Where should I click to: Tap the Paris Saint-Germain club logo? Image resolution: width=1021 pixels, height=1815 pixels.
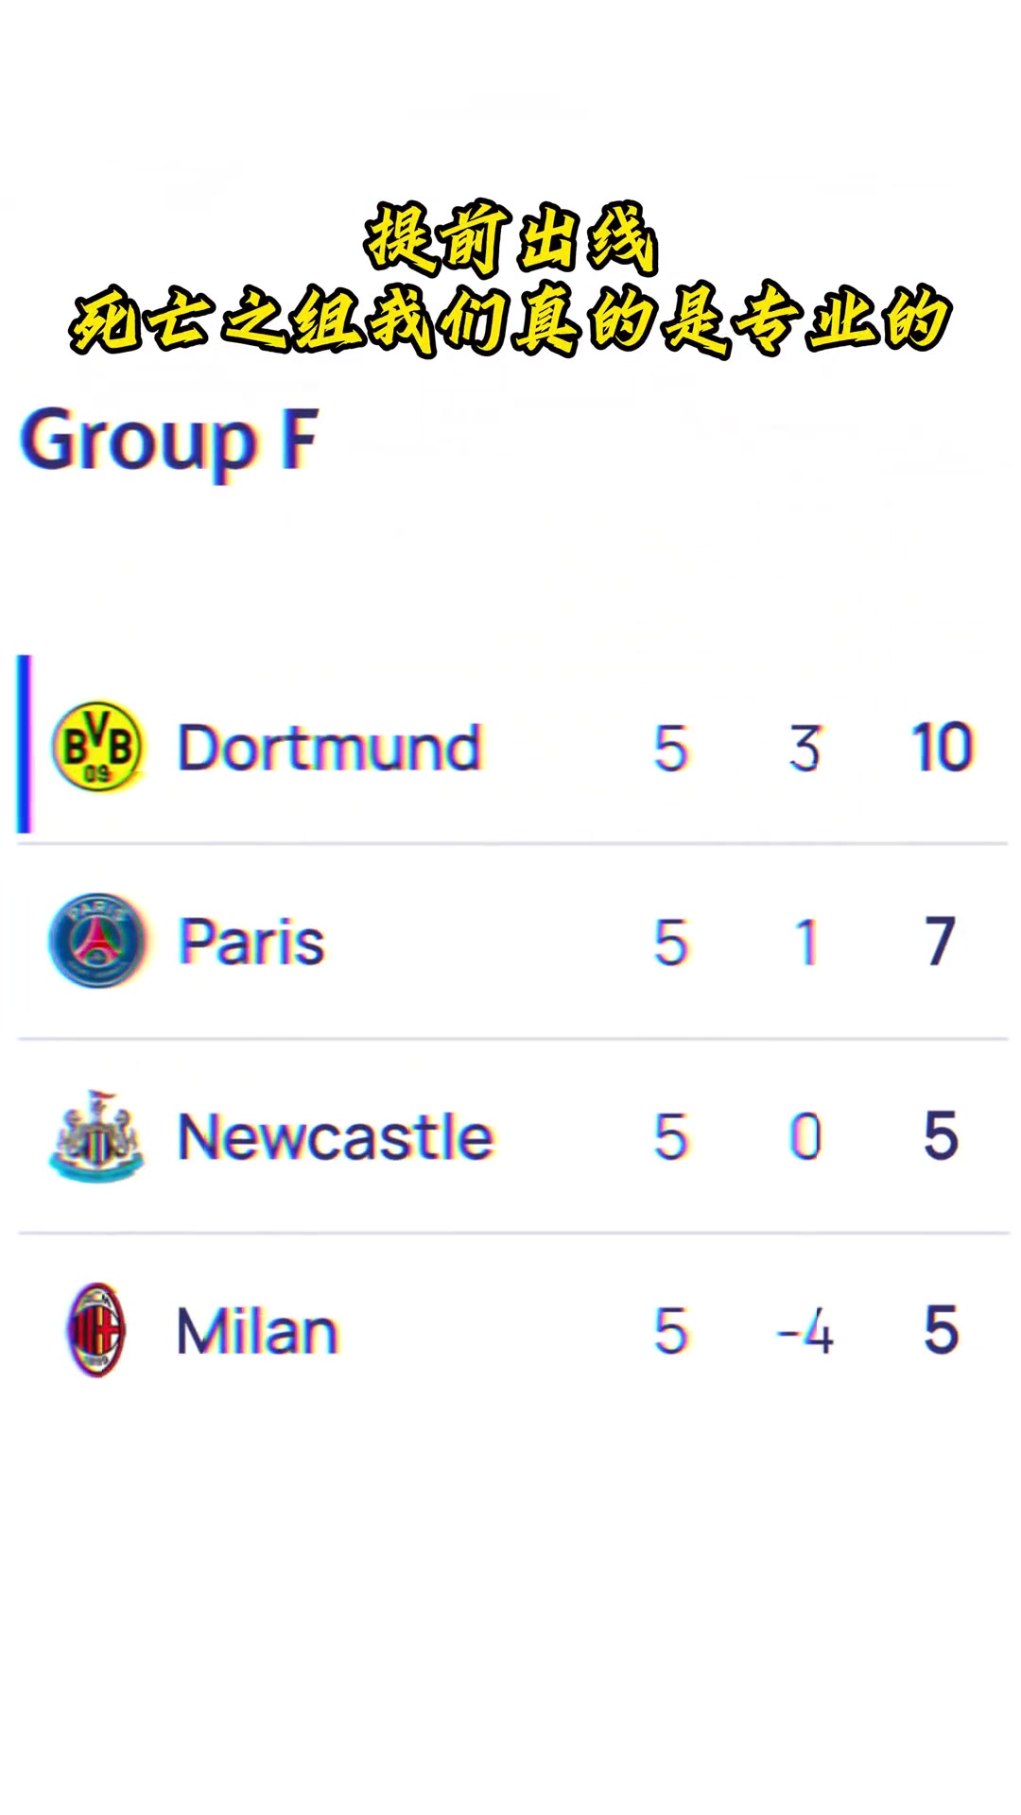click(97, 941)
